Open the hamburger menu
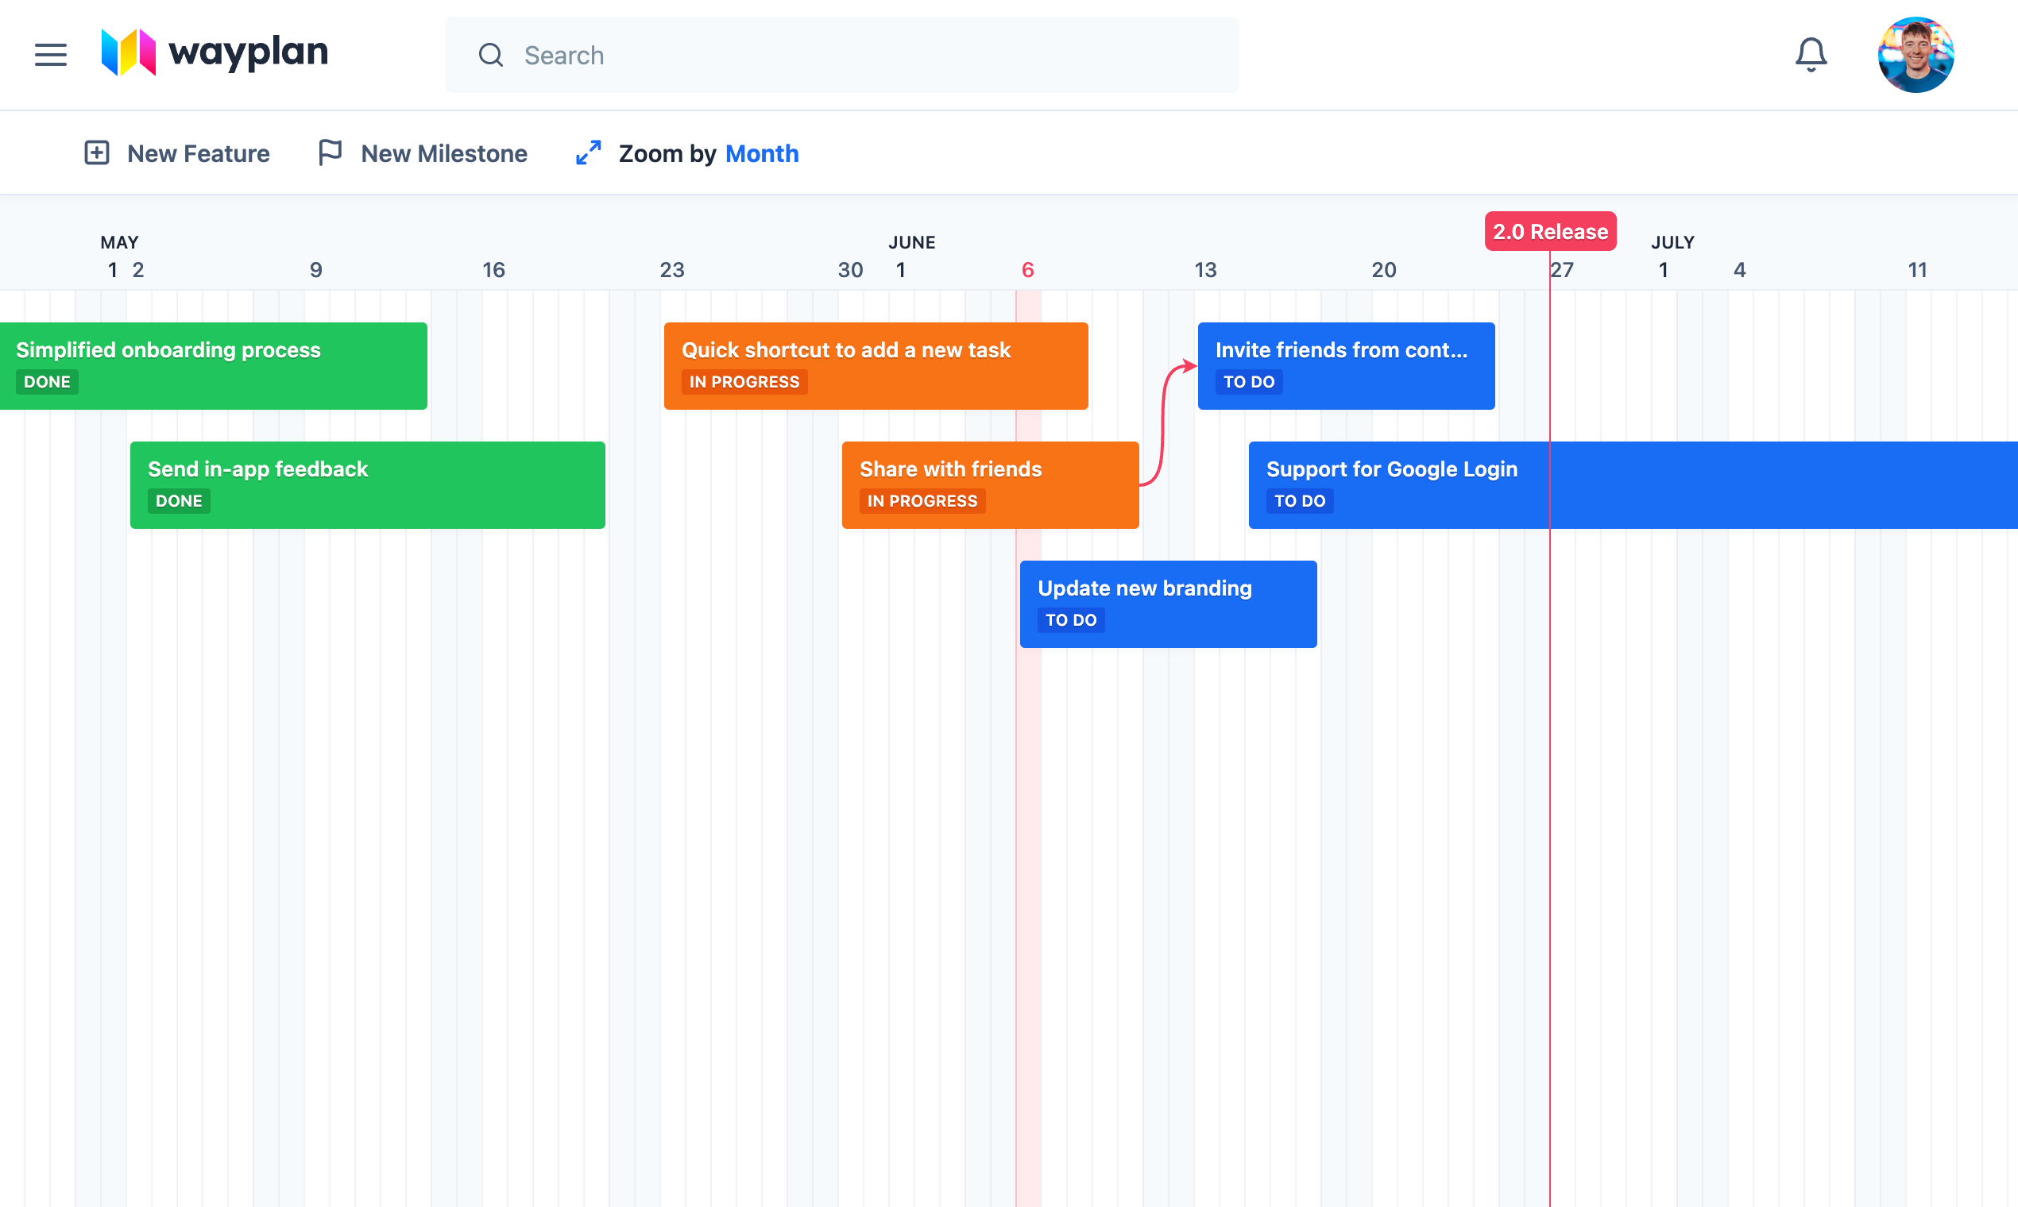The height and width of the screenshot is (1207, 2018). tap(51, 55)
